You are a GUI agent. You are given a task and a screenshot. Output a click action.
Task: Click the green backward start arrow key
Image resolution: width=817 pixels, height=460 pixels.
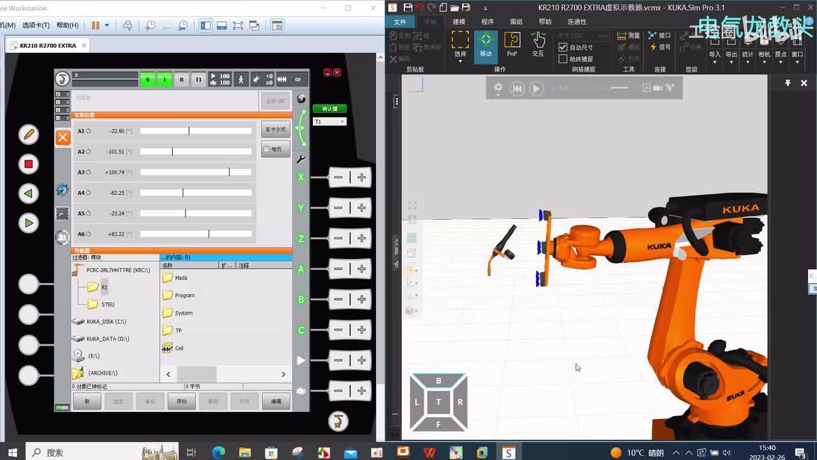pos(29,194)
